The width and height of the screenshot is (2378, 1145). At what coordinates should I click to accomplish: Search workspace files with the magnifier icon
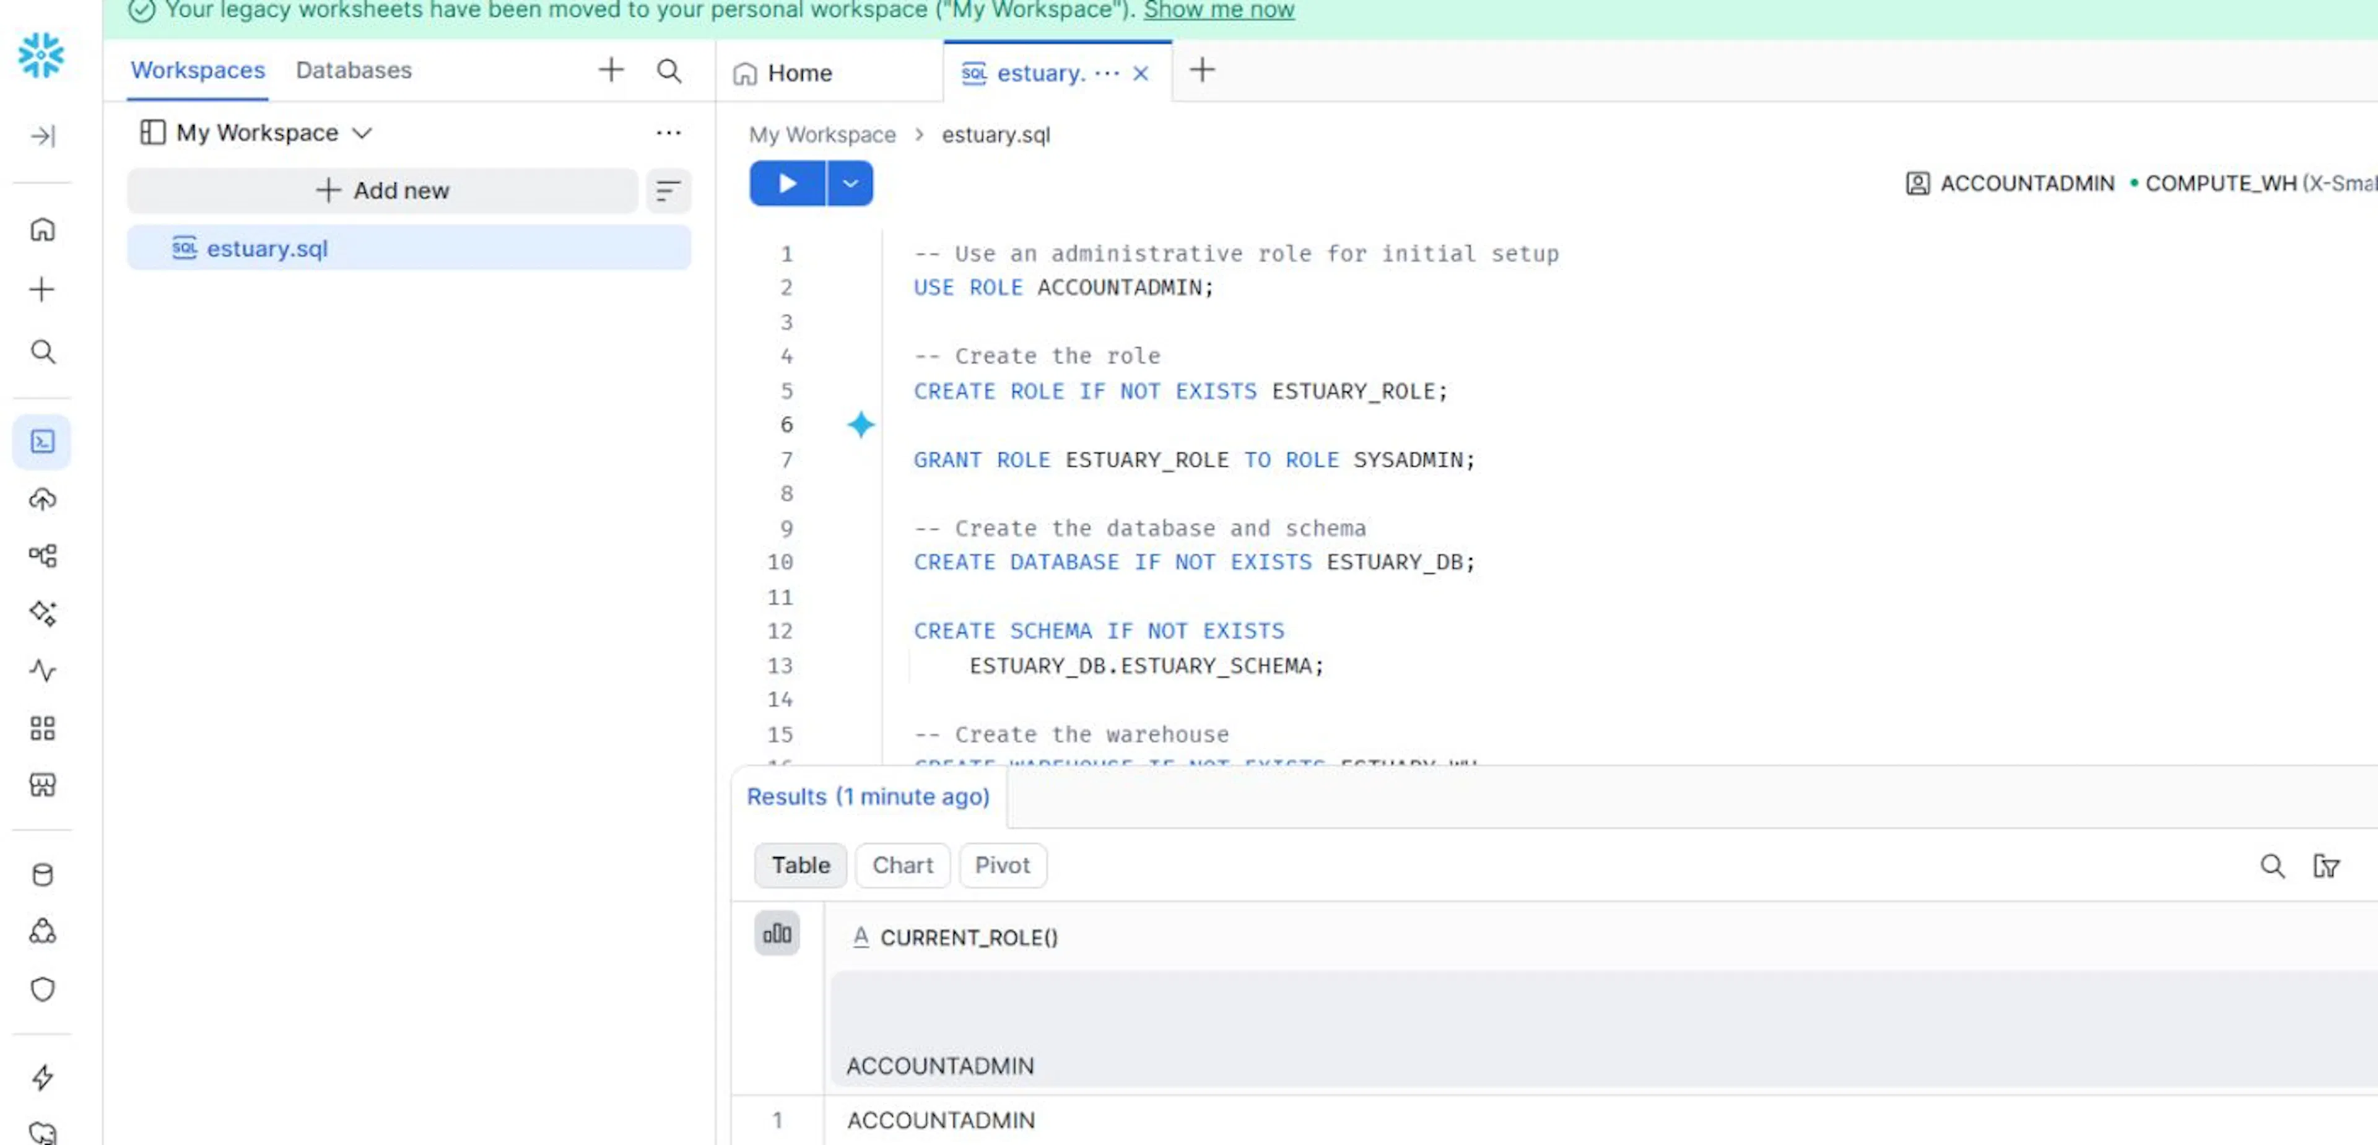tap(668, 70)
